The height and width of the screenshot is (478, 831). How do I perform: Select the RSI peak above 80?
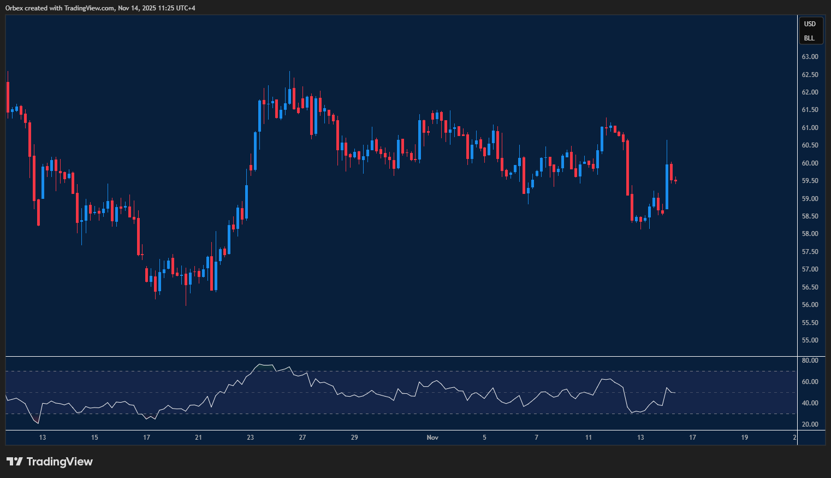pyautogui.click(x=260, y=363)
